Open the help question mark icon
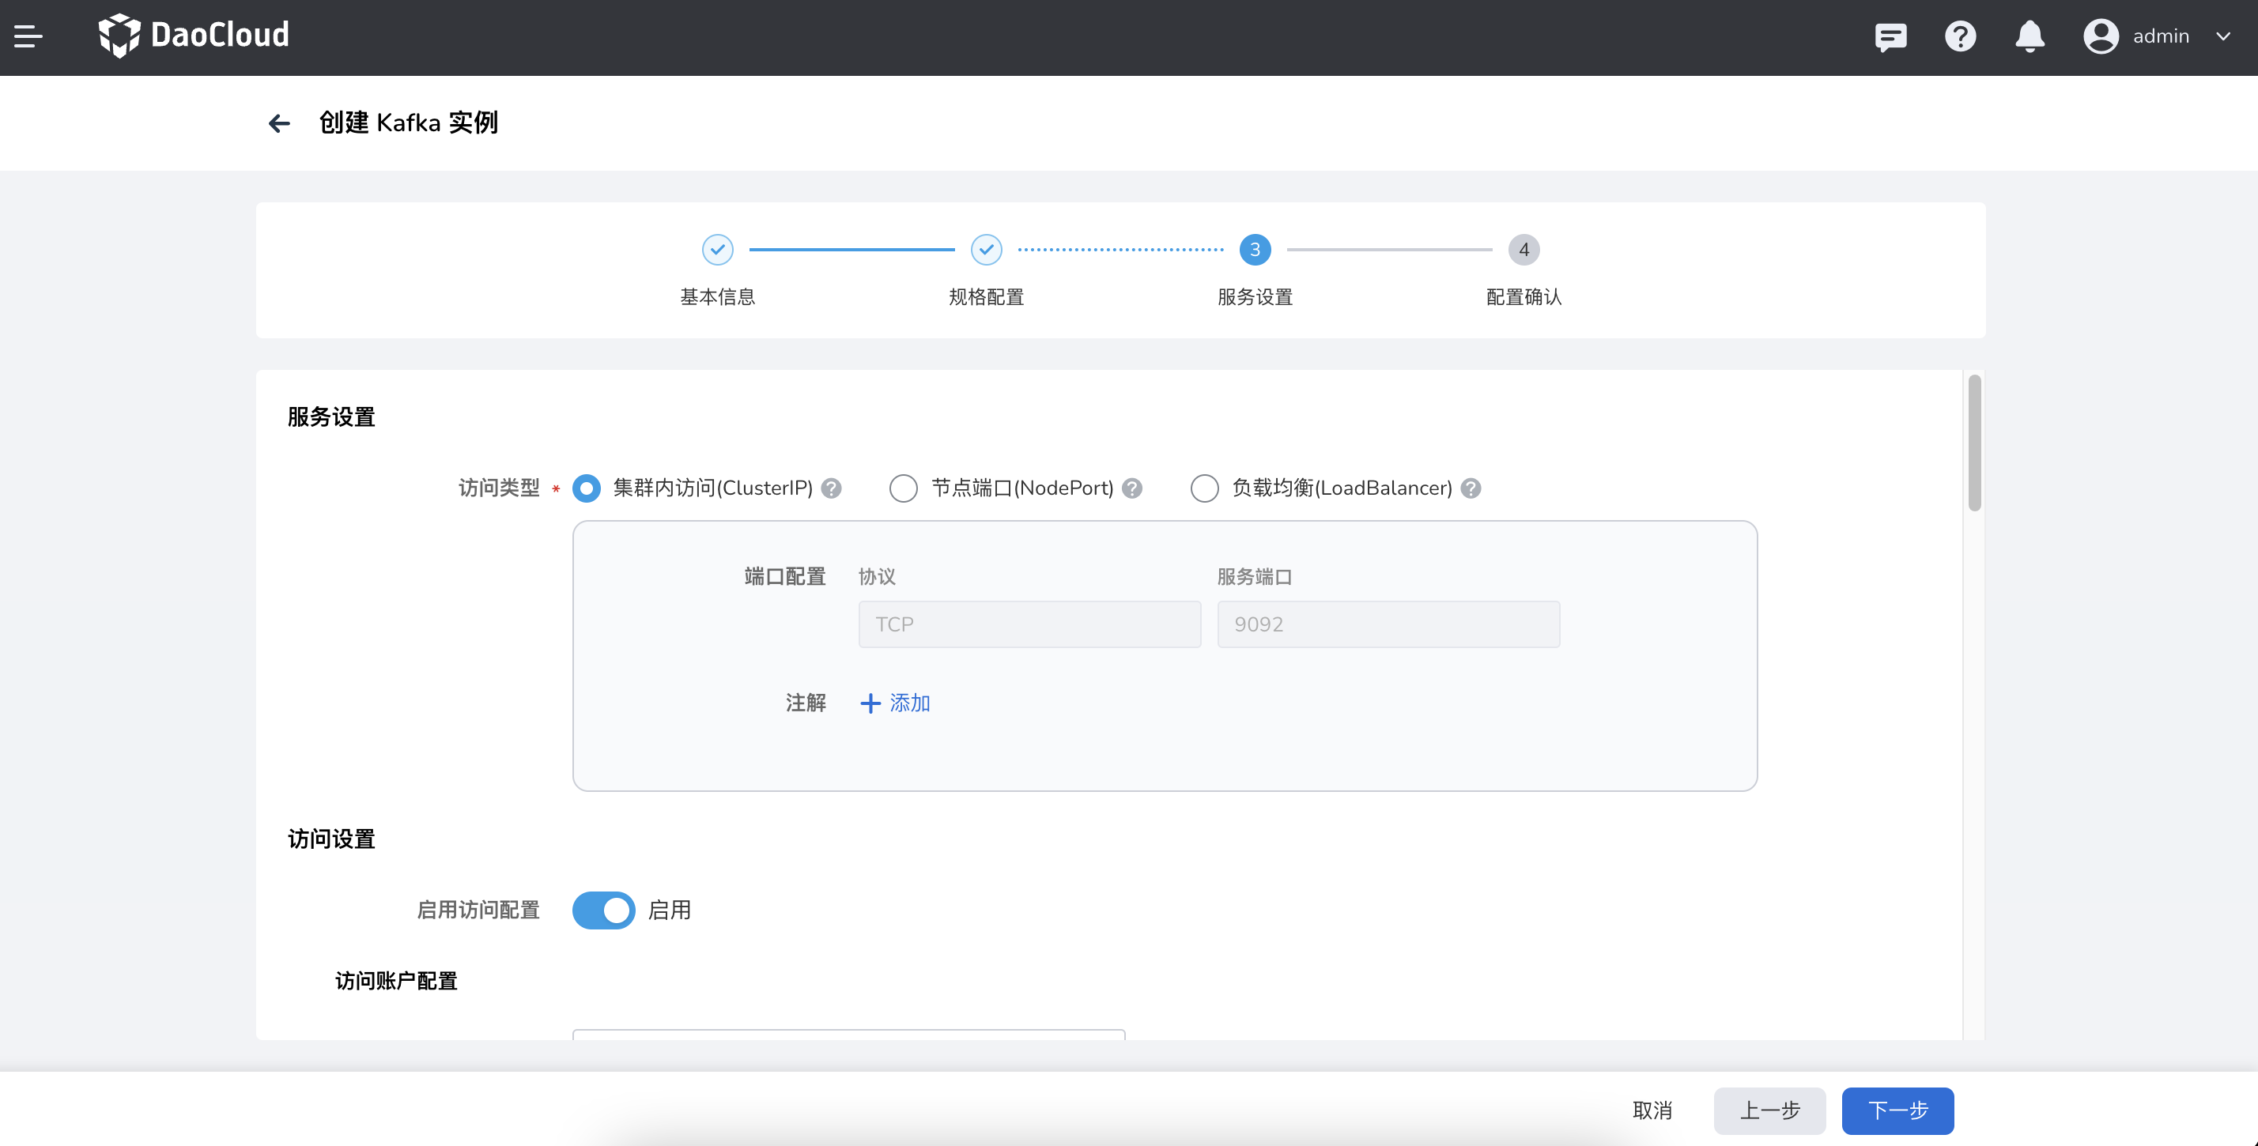 [1960, 37]
